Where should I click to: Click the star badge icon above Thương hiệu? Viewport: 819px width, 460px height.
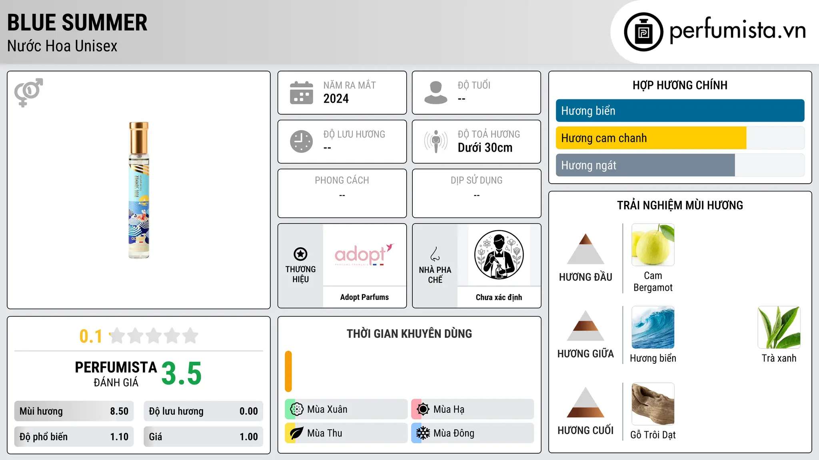click(300, 254)
